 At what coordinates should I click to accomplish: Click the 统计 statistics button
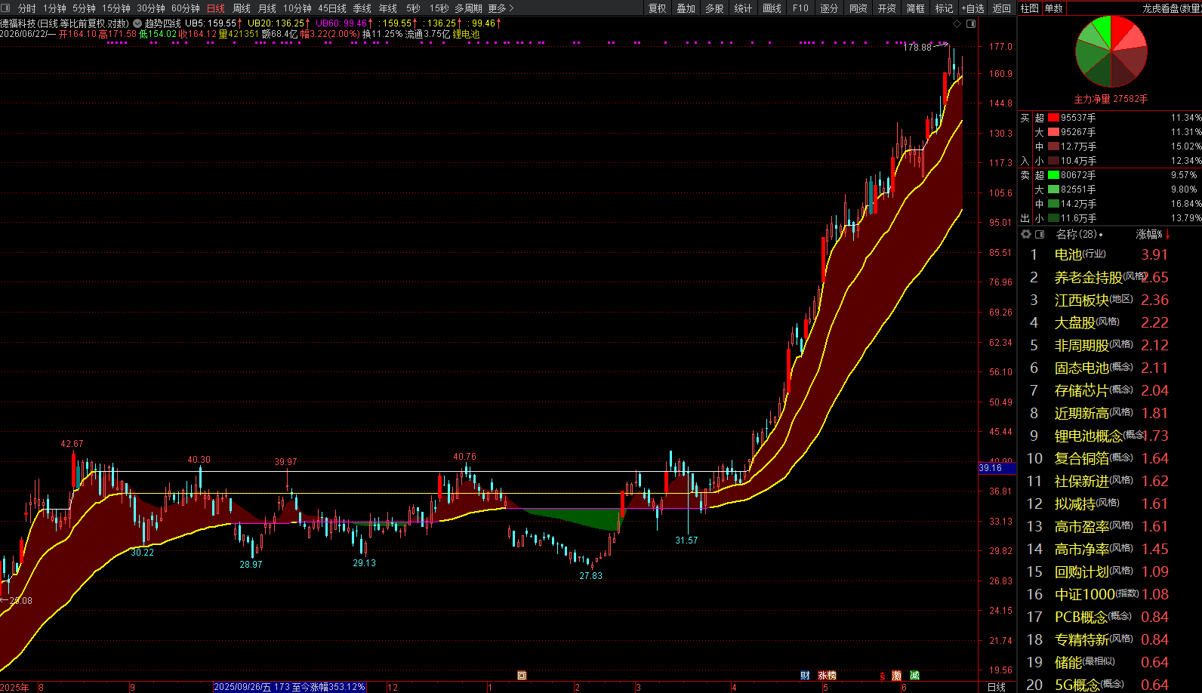pos(743,8)
